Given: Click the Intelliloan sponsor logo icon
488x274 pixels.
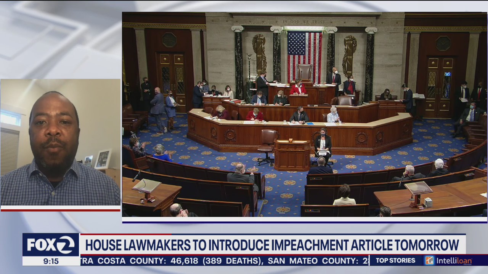Looking at the screenshot, I should pos(430,260).
